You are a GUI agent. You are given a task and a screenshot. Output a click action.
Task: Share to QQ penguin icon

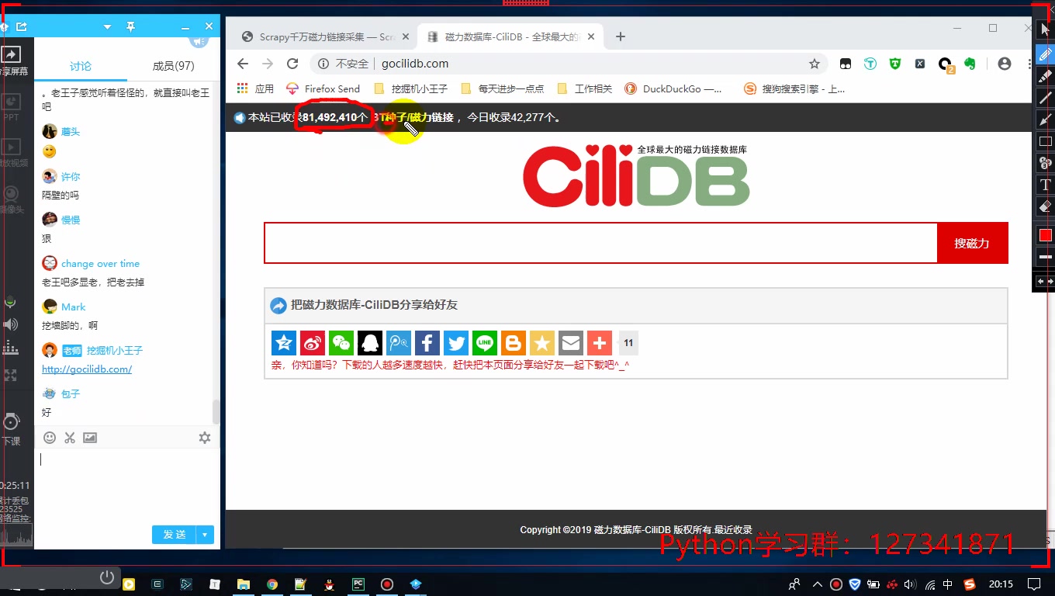click(370, 343)
